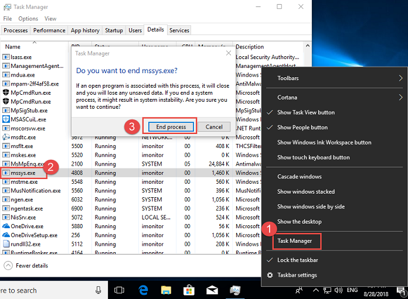Image resolution: width=408 pixels, height=299 pixels.
Task: Select Show windows stacked
Action: coord(335,192)
